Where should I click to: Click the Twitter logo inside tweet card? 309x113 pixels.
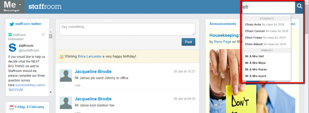pos(43,35)
